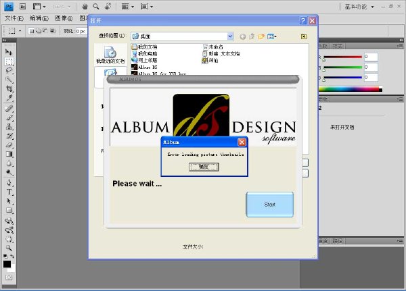
Task: Open the 编辑 menu
Action: [39, 18]
